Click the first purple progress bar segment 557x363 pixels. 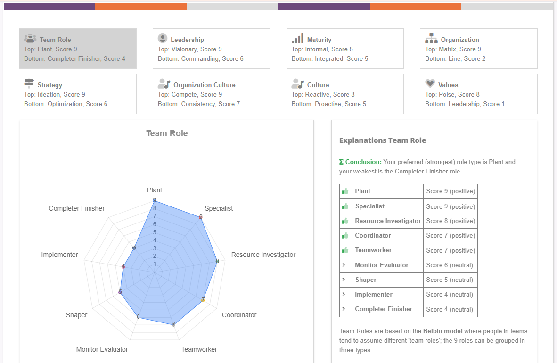[49, 7]
